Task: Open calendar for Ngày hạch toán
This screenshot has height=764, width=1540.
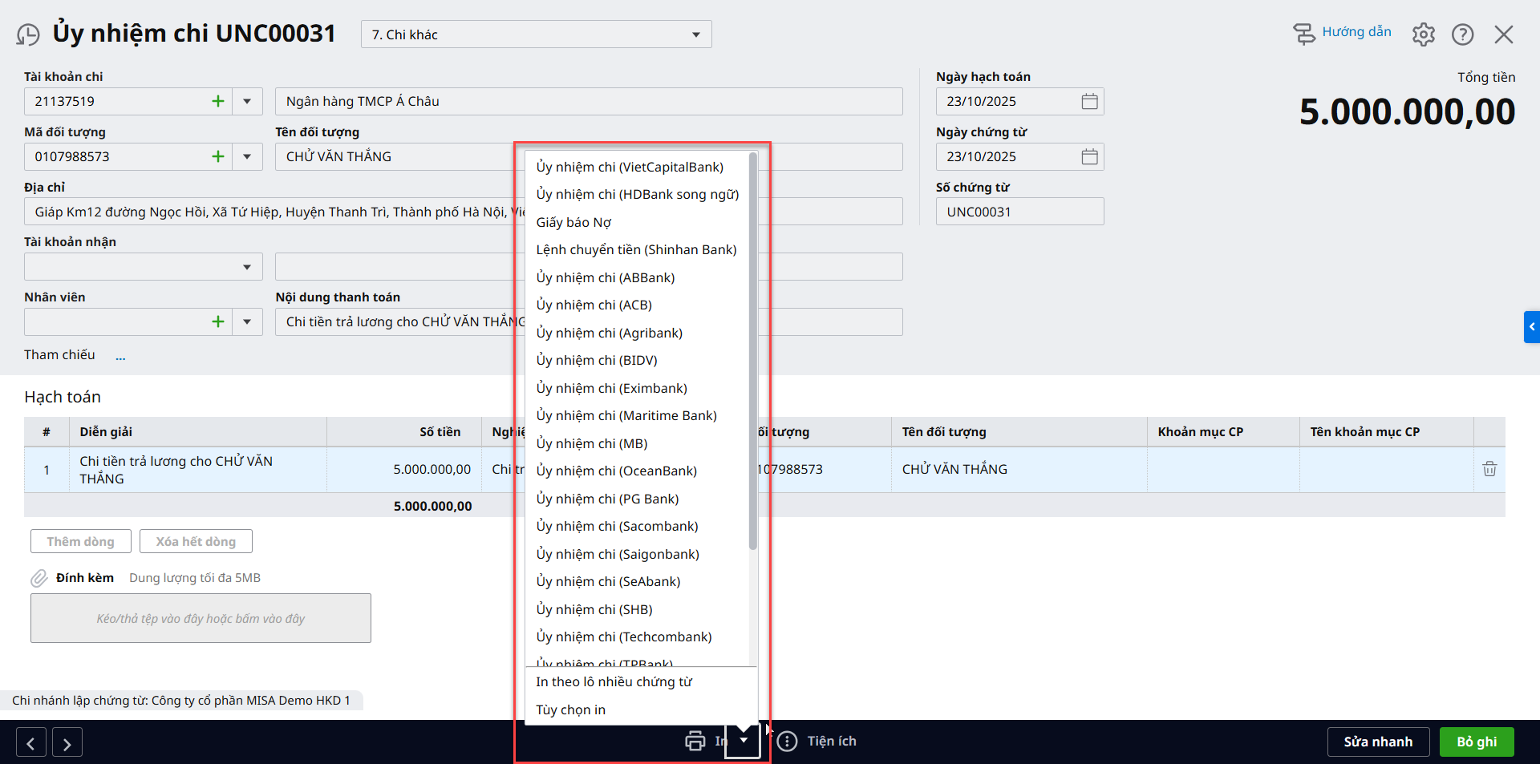Action: click(x=1089, y=101)
